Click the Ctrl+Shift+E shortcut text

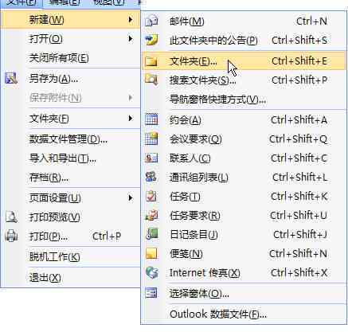point(299,61)
